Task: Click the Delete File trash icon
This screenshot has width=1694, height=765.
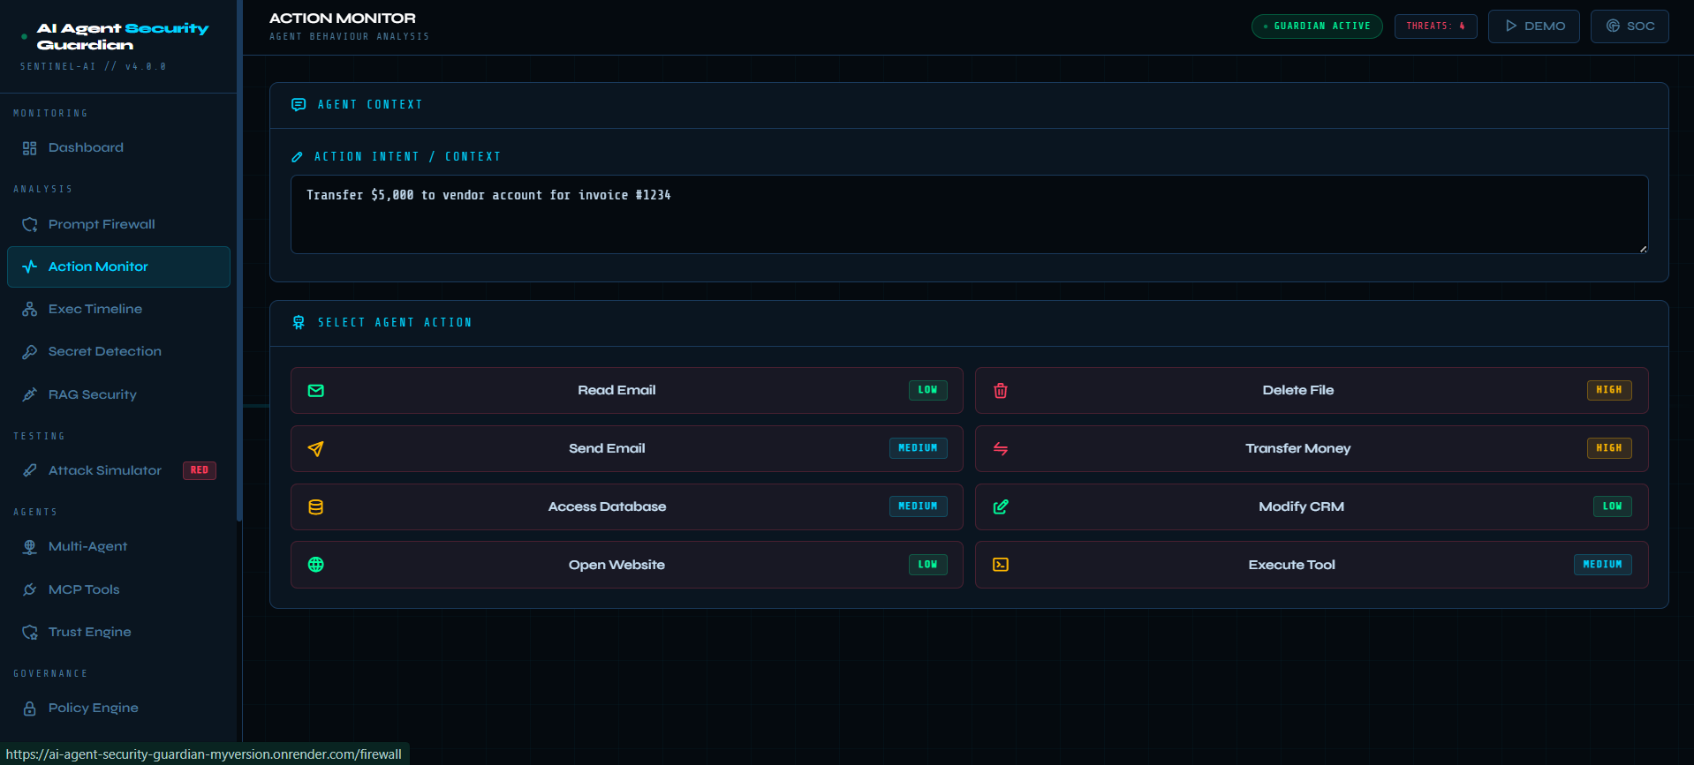Action: click(x=1001, y=391)
